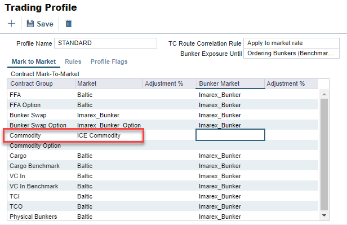The height and width of the screenshot is (225, 347).
Task: Open TC Route Correlation Rule dropdown
Action: click(x=291, y=43)
